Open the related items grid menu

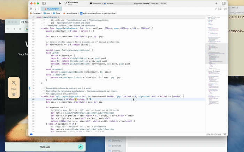(x=31, y=9)
